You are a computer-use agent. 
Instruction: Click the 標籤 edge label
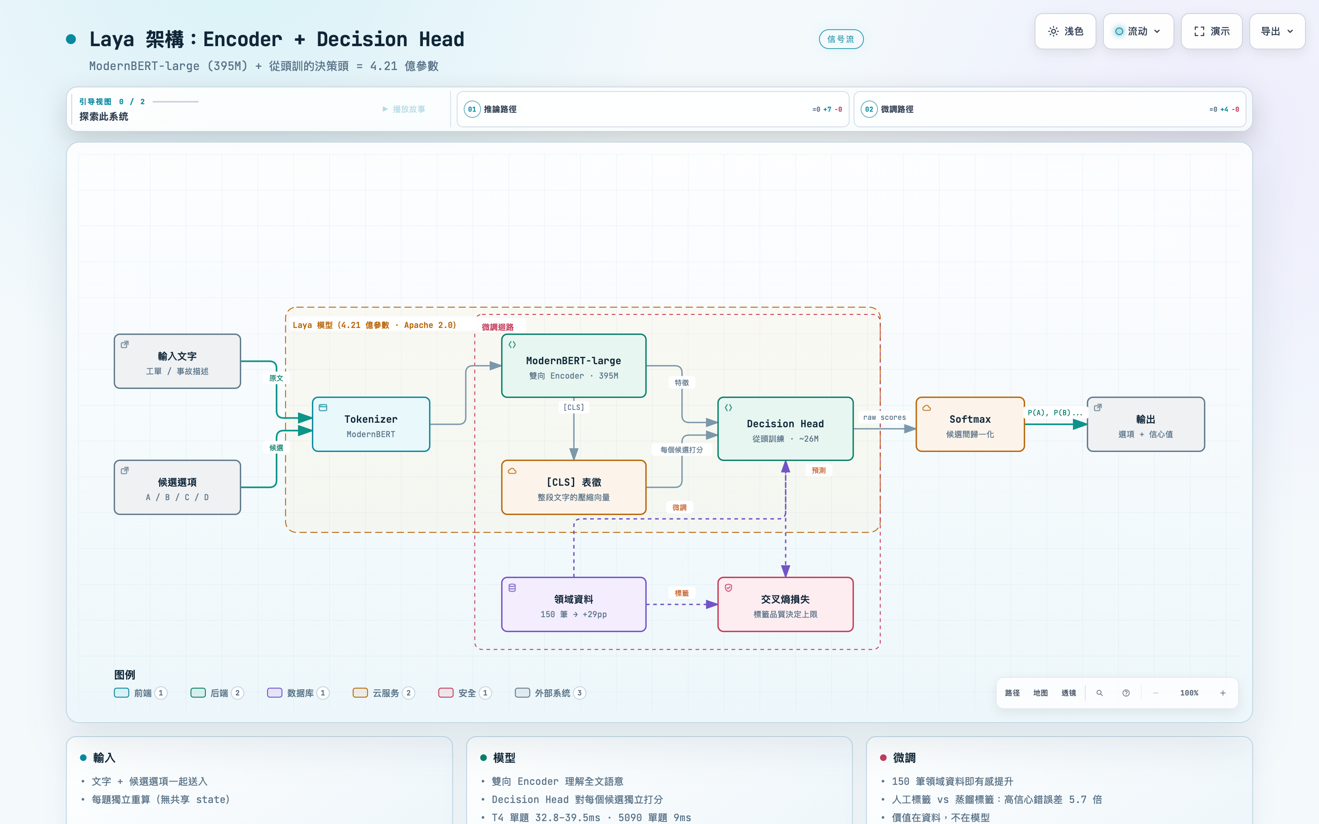point(682,593)
